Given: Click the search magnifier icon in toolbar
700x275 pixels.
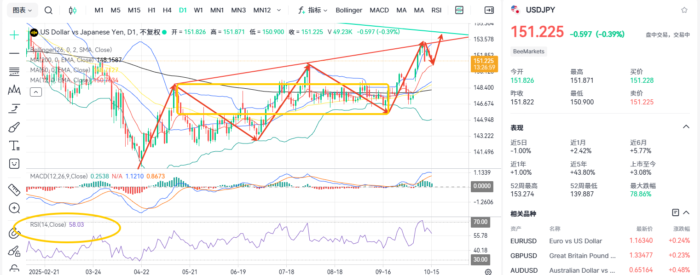Looking at the screenshot, I should (48, 10).
